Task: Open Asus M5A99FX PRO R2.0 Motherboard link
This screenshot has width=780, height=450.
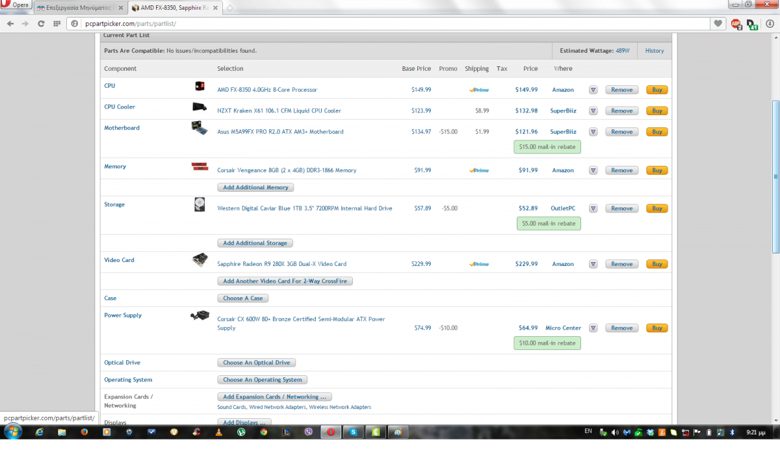Action: coord(280,131)
